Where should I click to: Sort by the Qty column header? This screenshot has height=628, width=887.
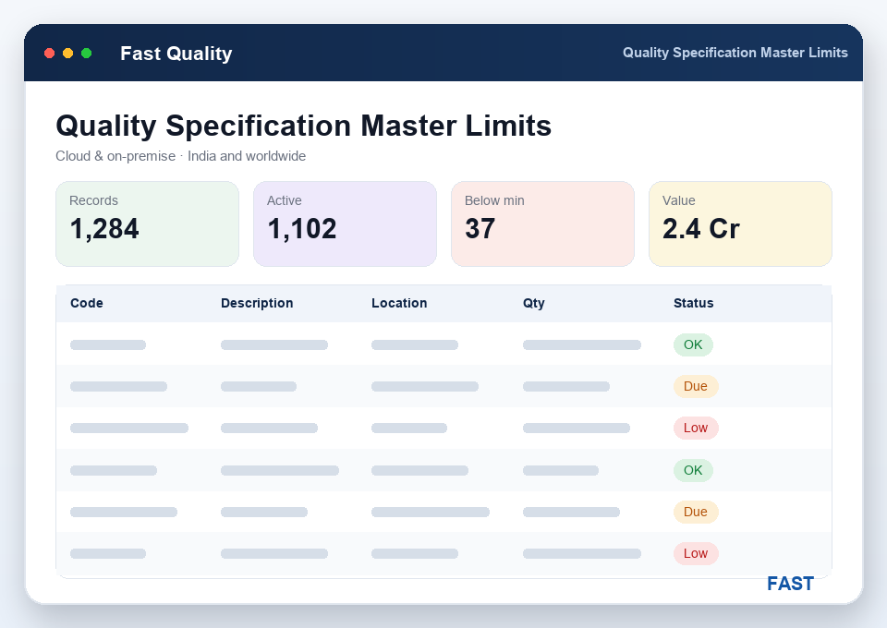(533, 303)
